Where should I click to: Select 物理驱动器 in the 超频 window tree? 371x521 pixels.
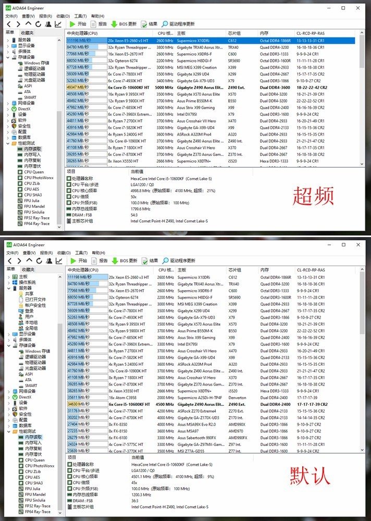(x=34, y=75)
